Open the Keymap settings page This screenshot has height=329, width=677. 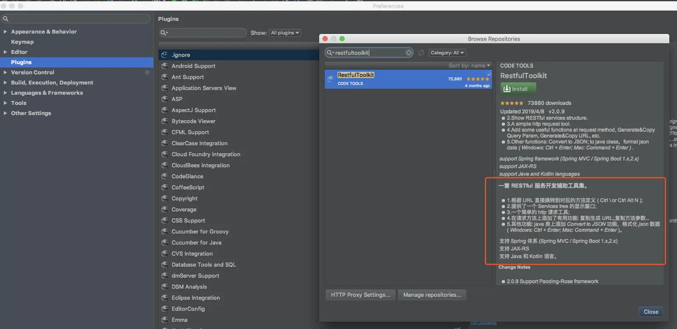click(22, 42)
